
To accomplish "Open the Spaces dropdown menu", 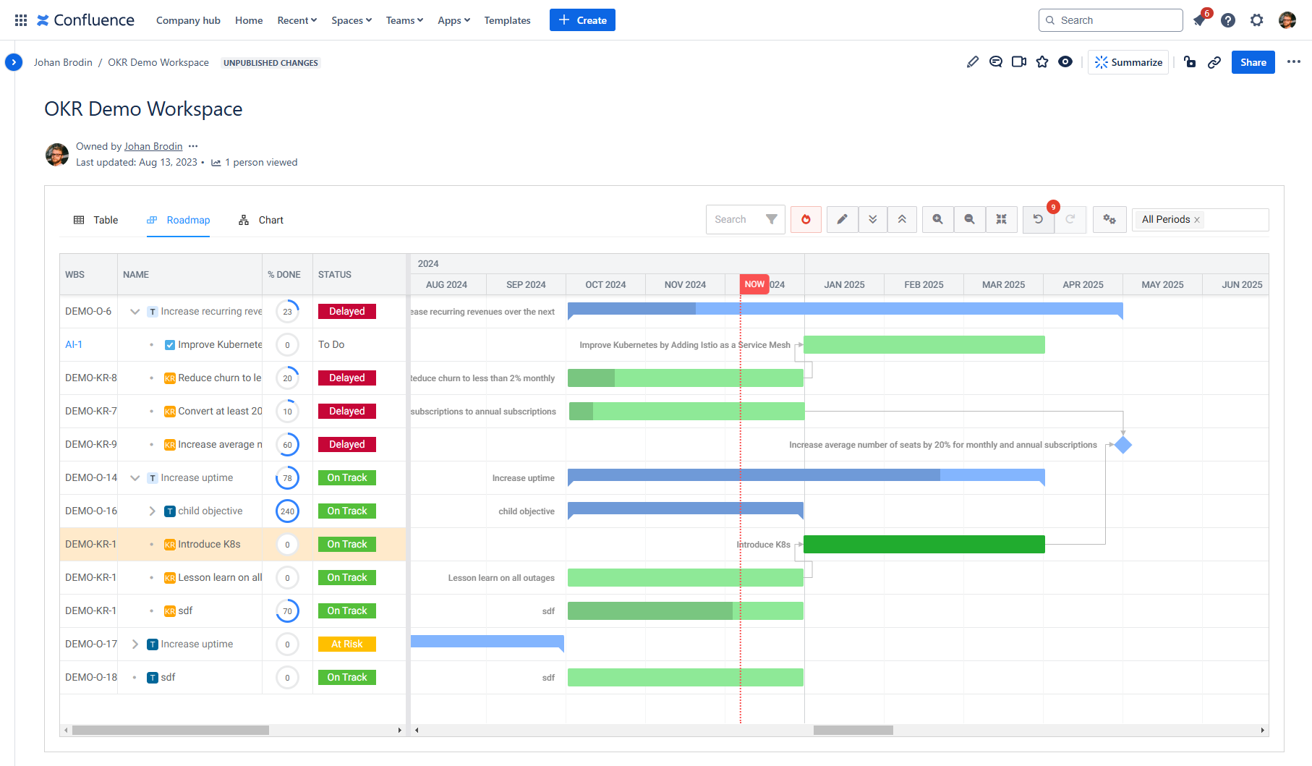I will click(x=352, y=20).
